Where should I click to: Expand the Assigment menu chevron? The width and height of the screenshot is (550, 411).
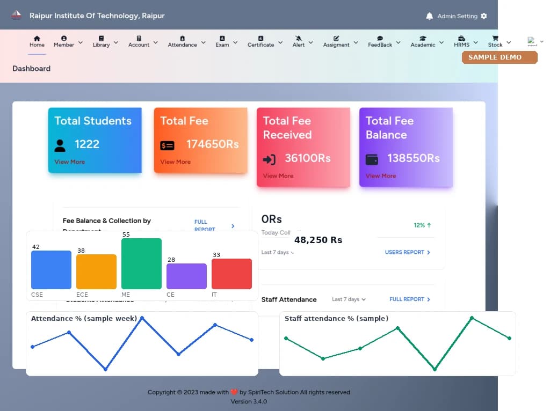click(x=356, y=42)
